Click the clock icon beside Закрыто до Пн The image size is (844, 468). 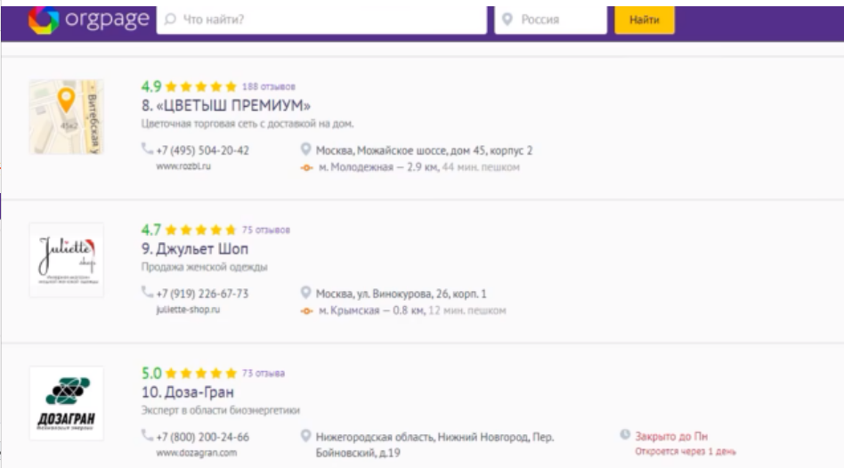coord(625,435)
